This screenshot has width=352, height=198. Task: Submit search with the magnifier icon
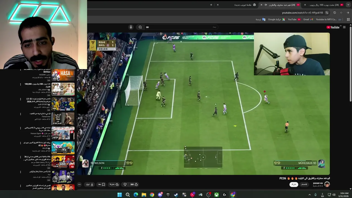click(x=140, y=27)
